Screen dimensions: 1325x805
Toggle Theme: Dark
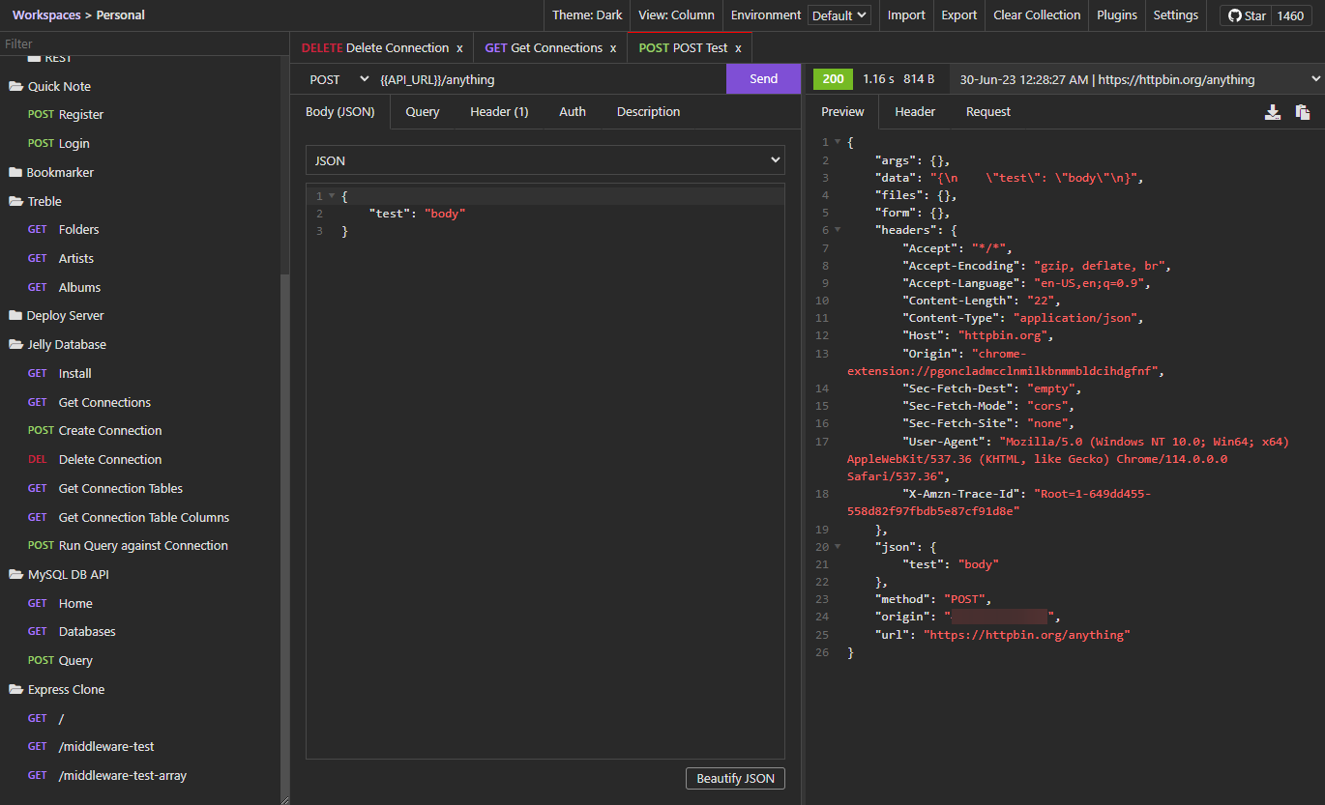pyautogui.click(x=587, y=15)
